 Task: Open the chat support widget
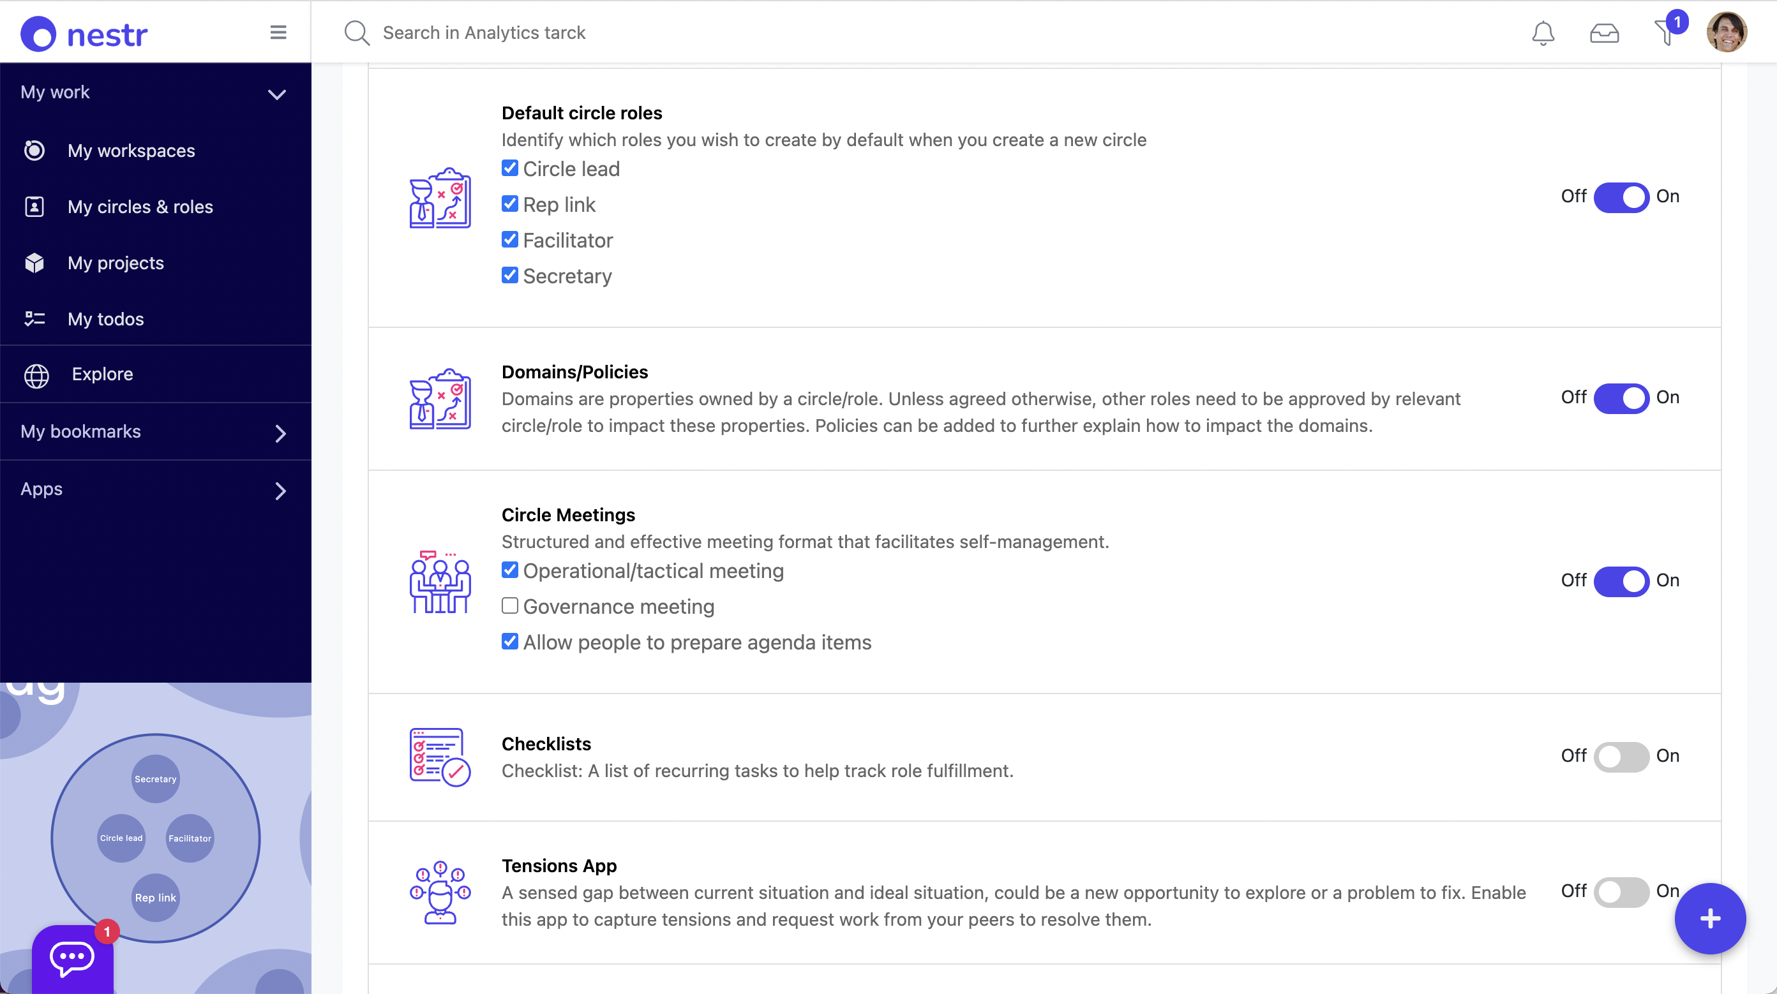[72, 958]
